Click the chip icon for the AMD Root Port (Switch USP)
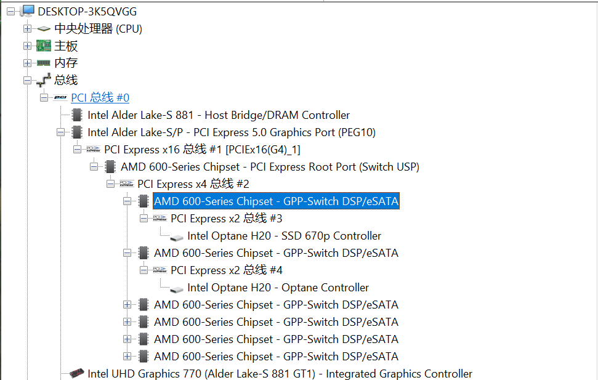Image resolution: width=598 pixels, height=380 pixels. pos(110,167)
